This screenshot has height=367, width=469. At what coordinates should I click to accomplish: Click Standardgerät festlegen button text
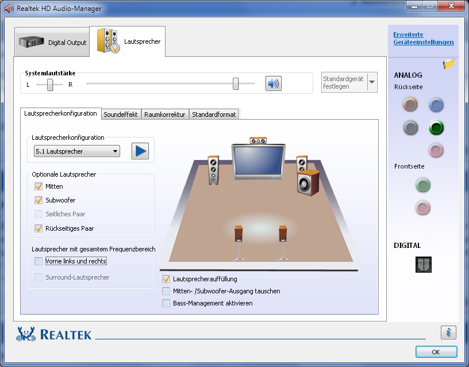(344, 82)
